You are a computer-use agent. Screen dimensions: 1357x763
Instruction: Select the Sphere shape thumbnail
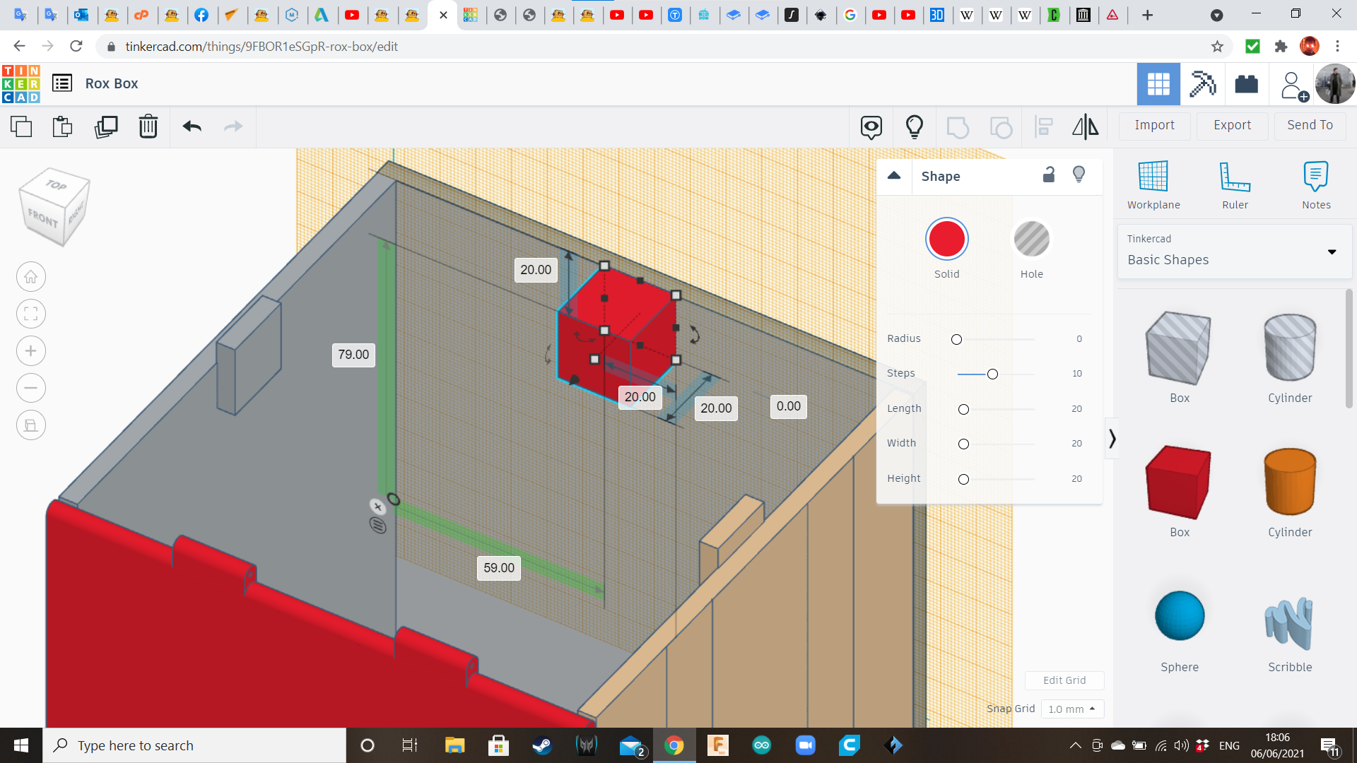[x=1179, y=615]
